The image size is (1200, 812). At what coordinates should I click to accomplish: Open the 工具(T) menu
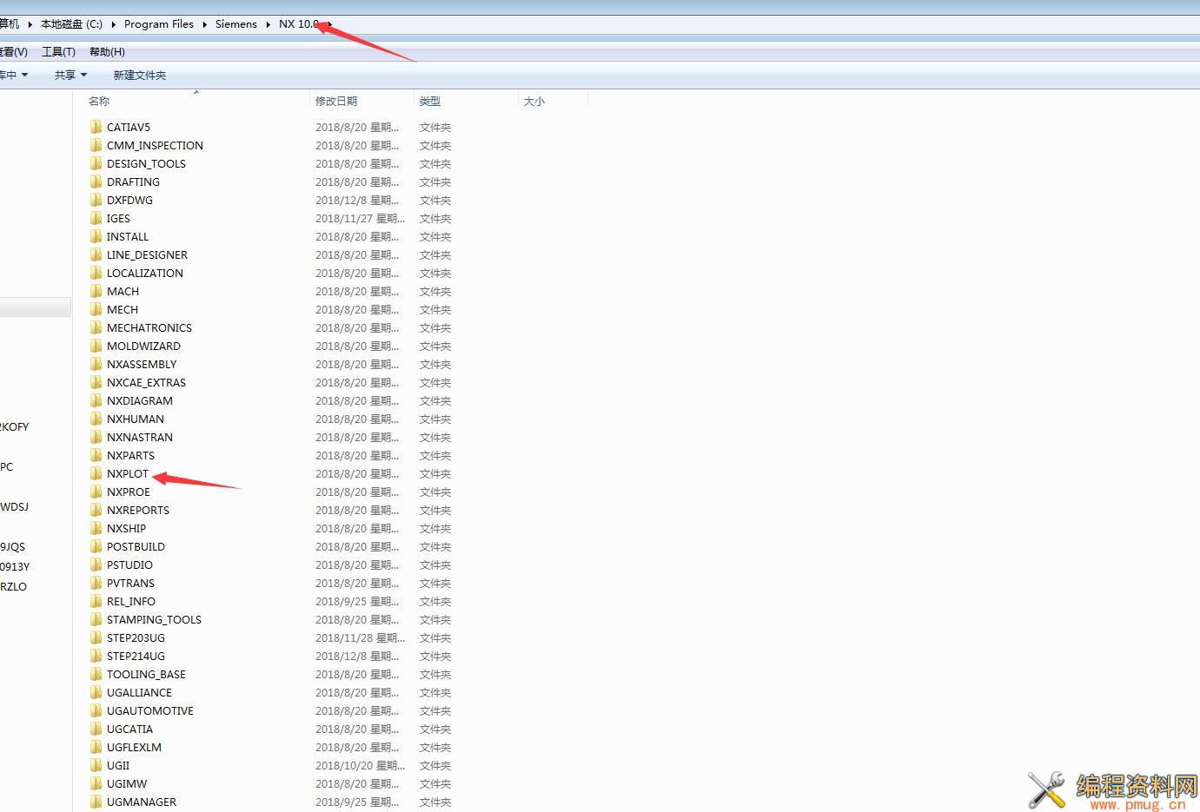pos(58,52)
